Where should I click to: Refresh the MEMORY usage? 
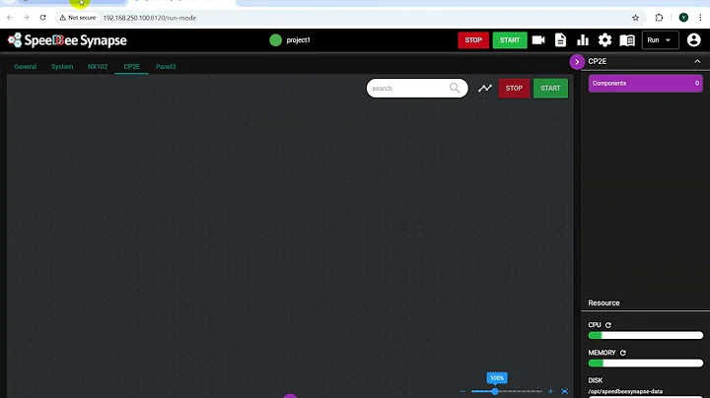tap(622, 353)
